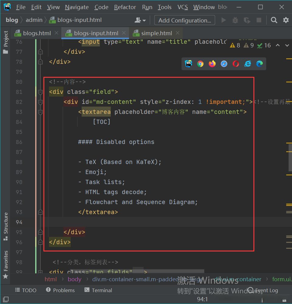Open the Refactor menu

(x=125, y=7)
